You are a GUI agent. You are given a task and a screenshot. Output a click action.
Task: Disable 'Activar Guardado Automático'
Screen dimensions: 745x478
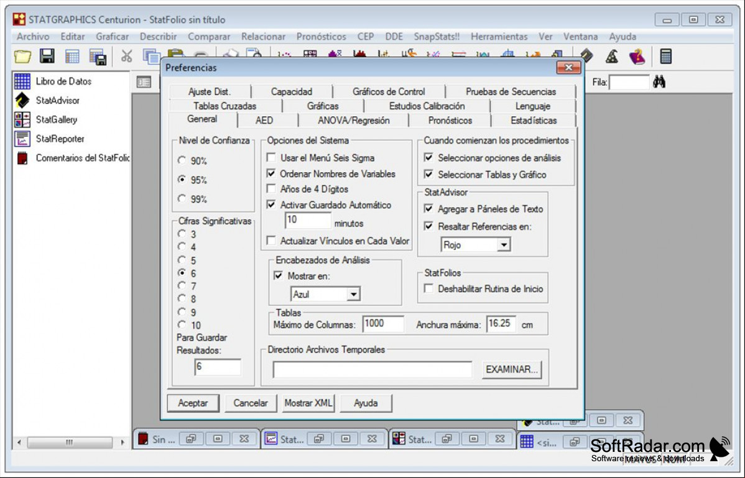point(271,205)
